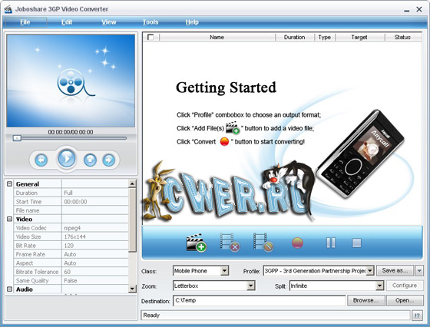This screenshot has height=327, width=430.
Task: Click the help question mark button
Action: coord(417,315)
